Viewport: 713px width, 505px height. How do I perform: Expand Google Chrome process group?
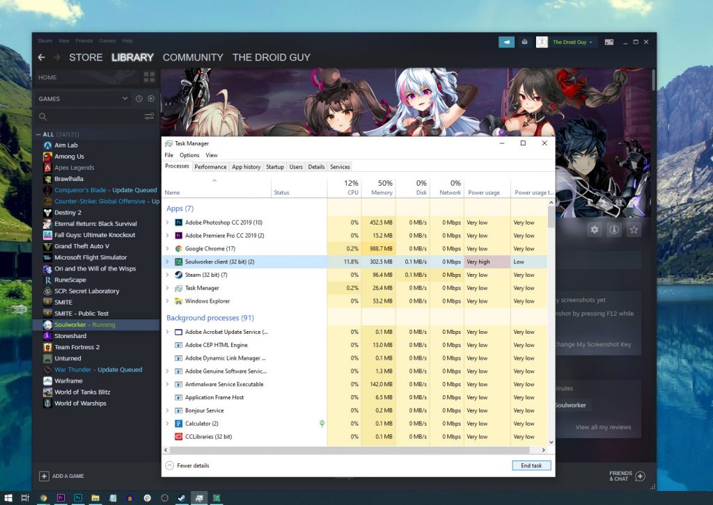(167, 249)
